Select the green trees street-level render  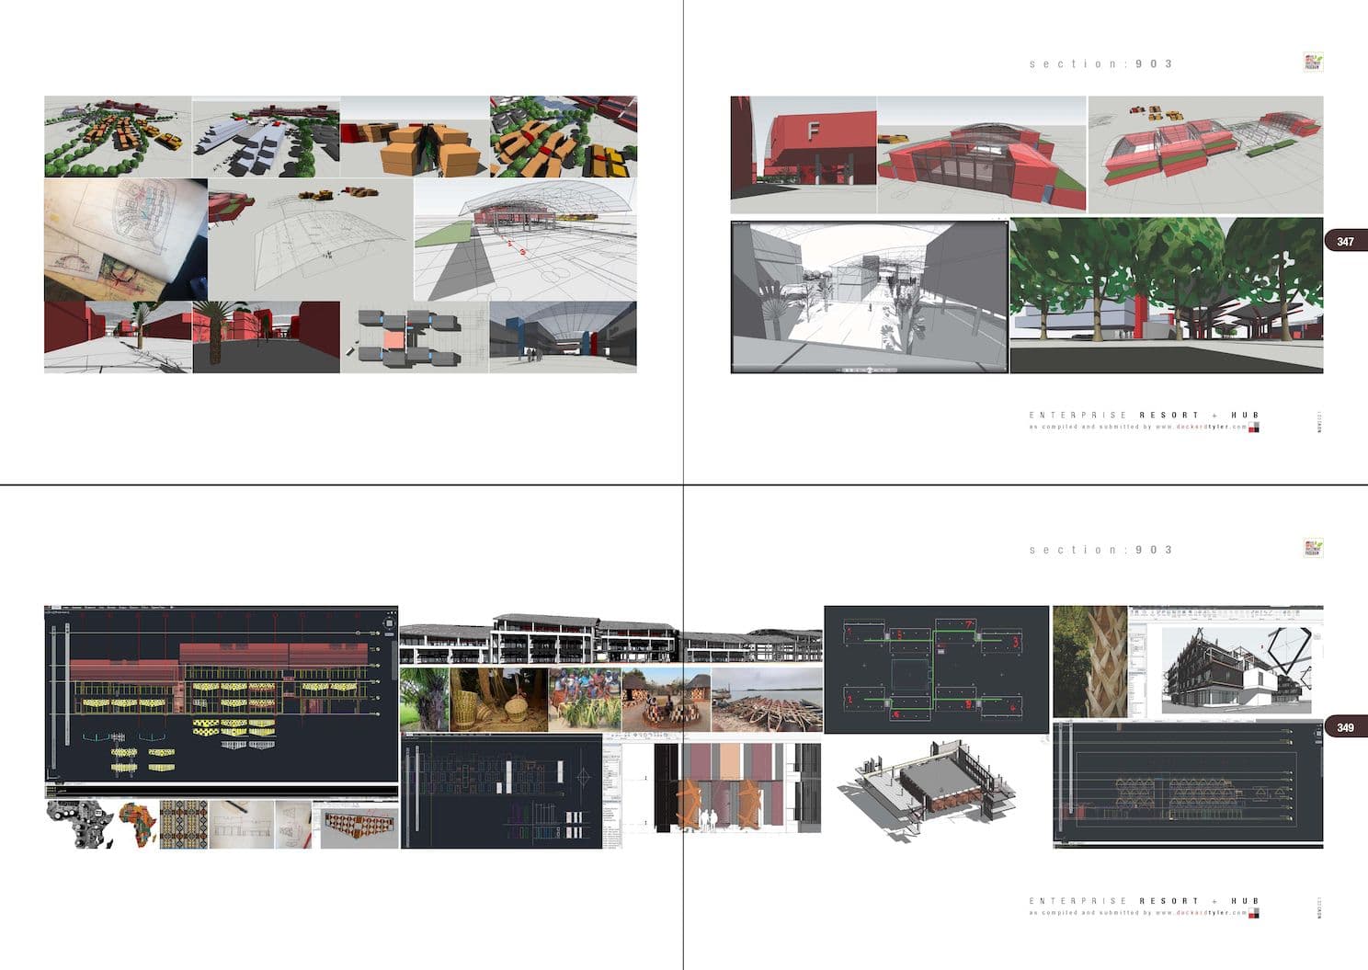pyautogui.click(x=1166, y=295)
